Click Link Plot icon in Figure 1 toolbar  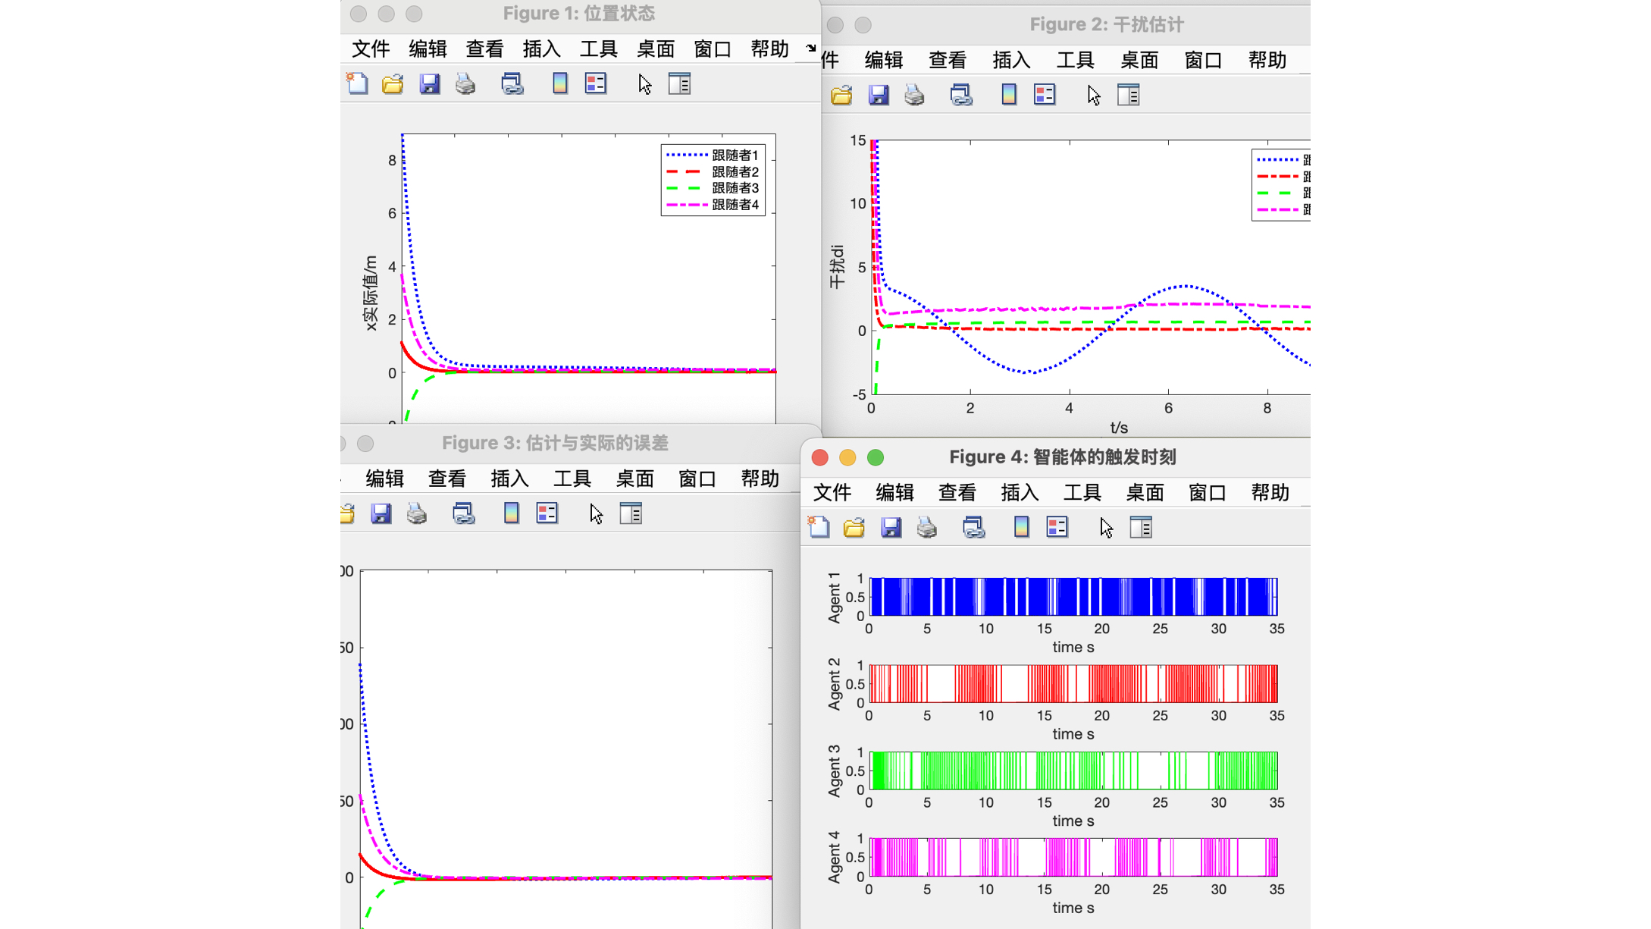coord(512,84)
